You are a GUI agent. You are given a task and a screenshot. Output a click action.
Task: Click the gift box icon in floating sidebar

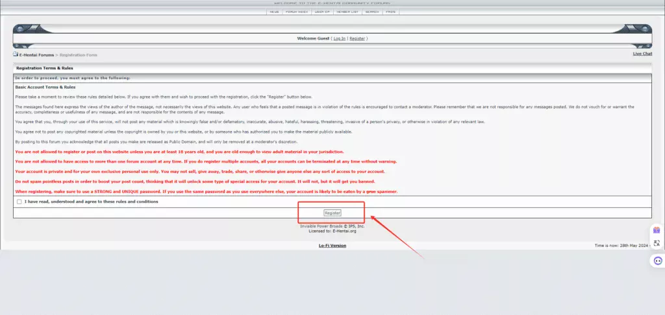pyautogui.click(x=657, y=230)
